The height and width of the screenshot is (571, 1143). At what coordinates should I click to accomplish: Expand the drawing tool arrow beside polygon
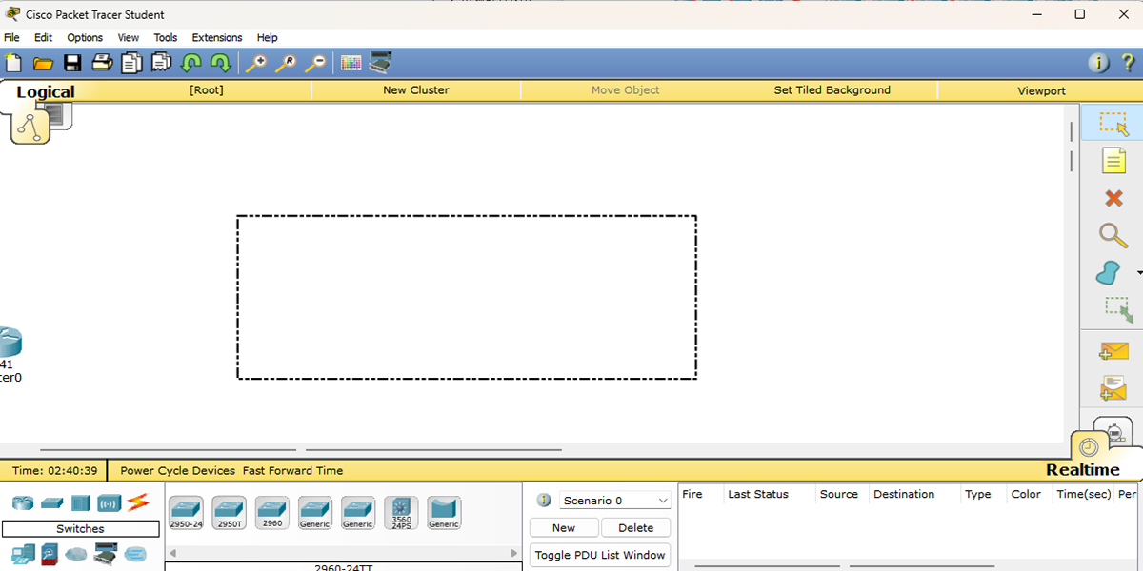[1139, 273]
